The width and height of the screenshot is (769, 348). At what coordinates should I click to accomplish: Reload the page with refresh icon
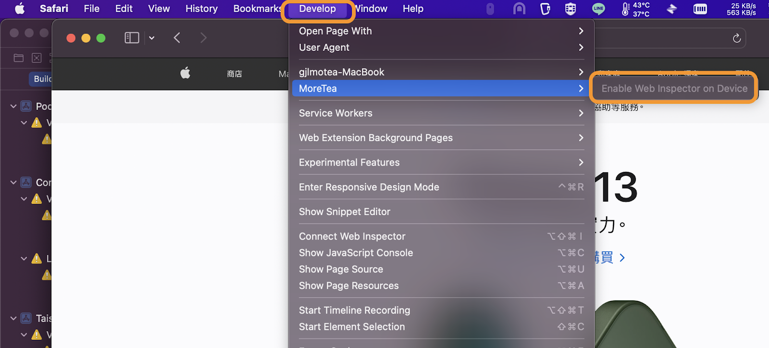click(x=736, y=38)
